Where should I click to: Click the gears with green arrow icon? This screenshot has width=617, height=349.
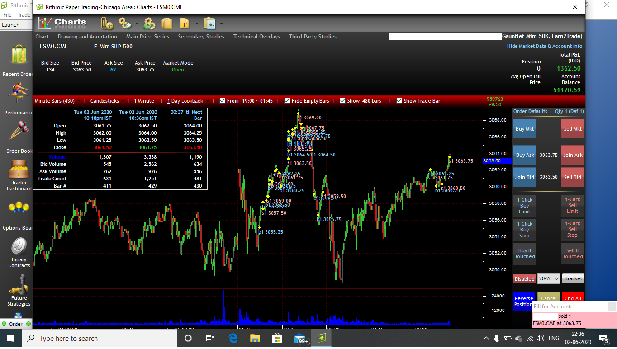tap(149, 23)
